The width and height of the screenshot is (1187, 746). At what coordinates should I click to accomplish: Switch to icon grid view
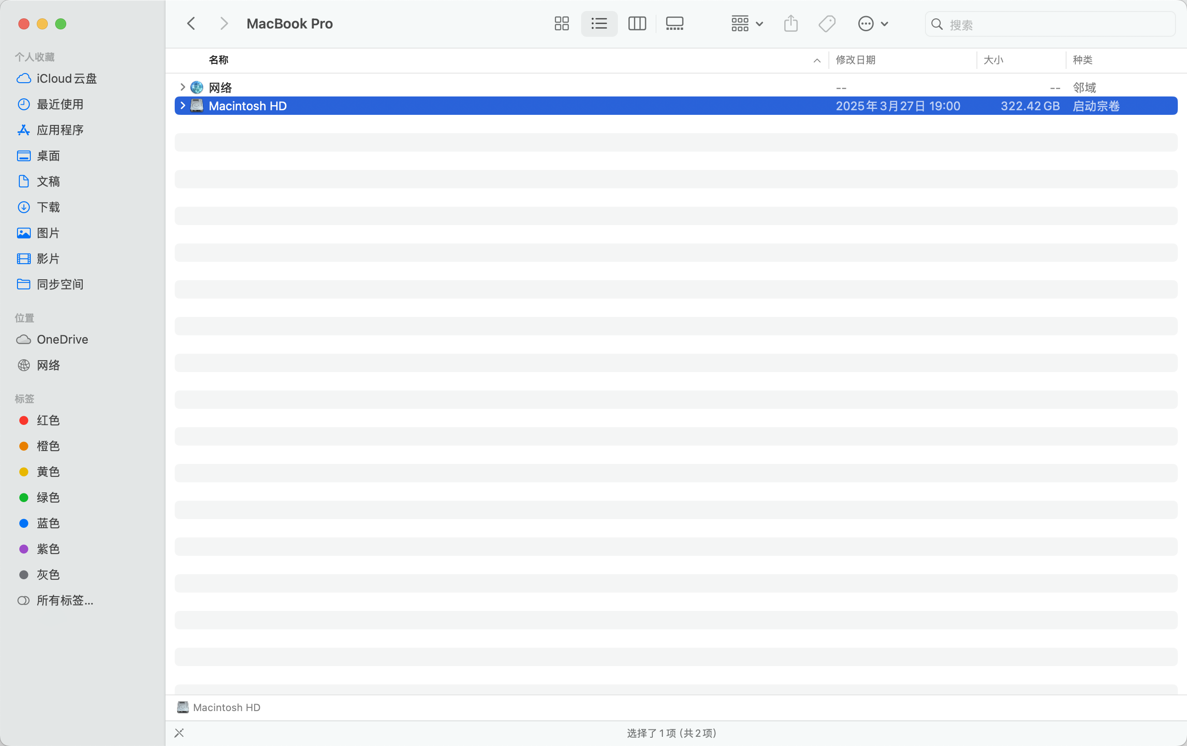click(x=561, y=23)
